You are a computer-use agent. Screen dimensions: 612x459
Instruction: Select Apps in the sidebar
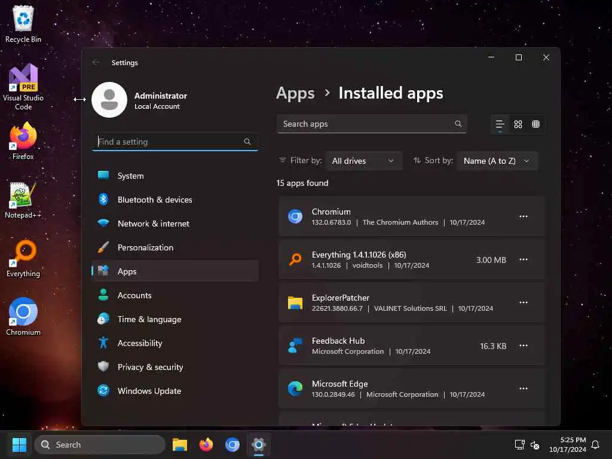[175, 271]
